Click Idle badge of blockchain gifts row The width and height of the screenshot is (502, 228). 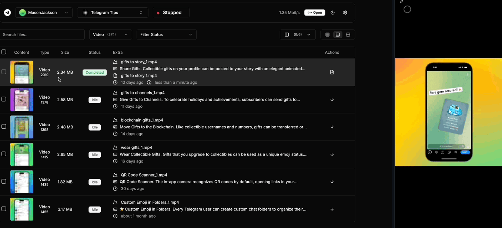pyautogui.click(x=95, y=127)
